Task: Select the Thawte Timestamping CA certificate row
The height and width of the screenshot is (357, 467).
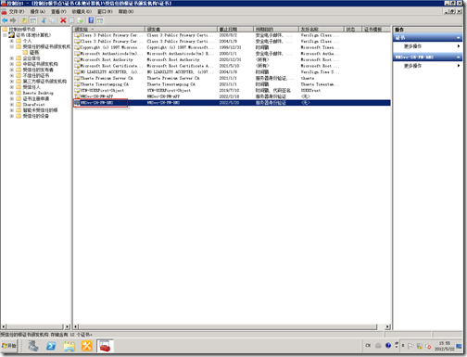Action: click(232, 84)
